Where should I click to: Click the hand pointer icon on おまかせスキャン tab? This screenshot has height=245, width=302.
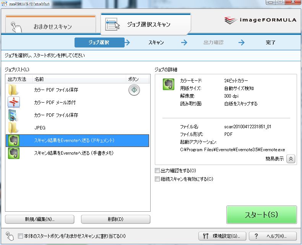pos(16,27)
